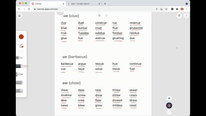Bookmark this page with the star
The width and height of the screenshot is (206, 116).
[166, 9]
